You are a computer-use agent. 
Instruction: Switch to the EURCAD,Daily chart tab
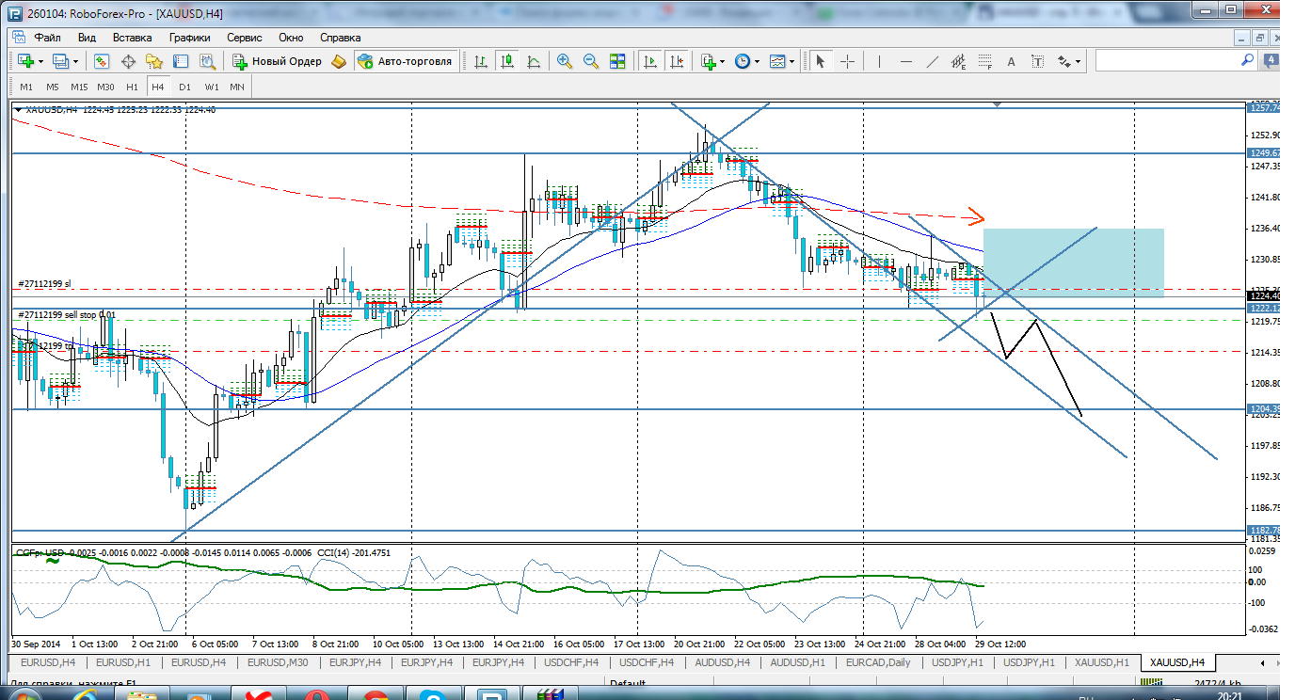click(878, 662)
